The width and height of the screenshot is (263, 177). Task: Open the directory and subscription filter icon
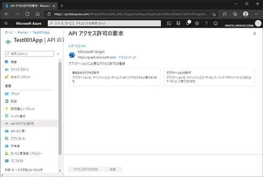pyautogui.click(x=178, y=23)
